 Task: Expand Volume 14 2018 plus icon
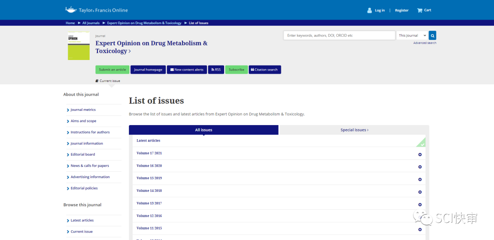[x=420, y=192]
